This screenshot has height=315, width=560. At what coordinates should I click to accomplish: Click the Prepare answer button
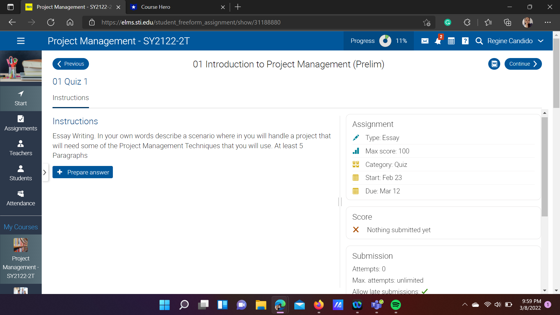(83, 172)
